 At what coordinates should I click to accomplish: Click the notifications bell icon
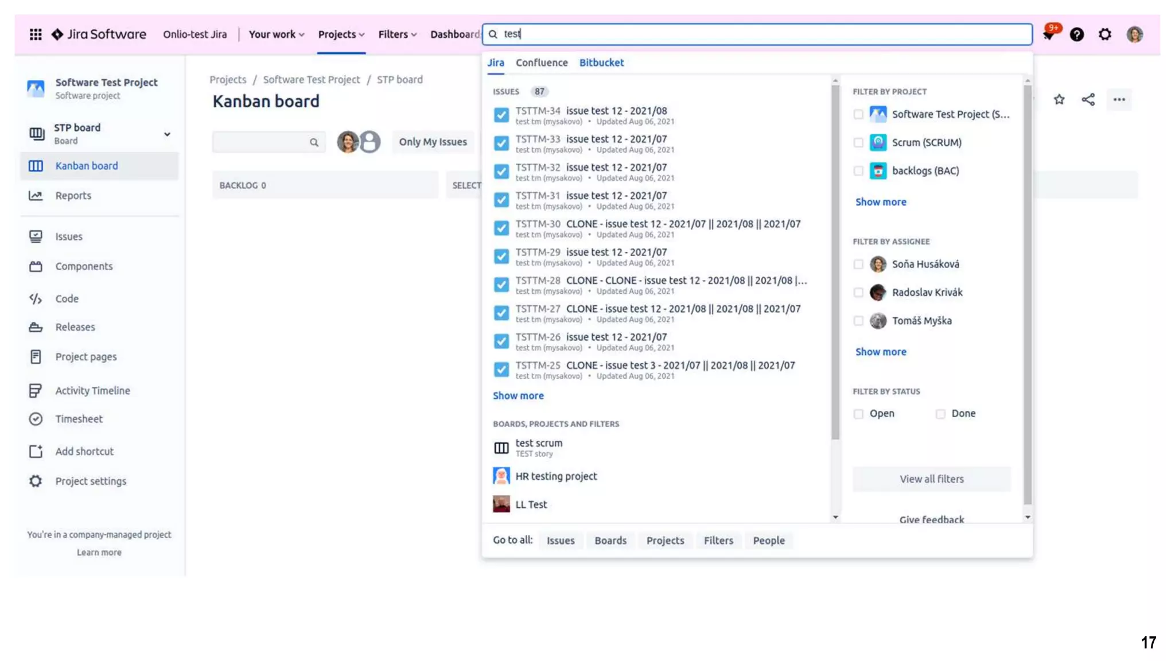(1049, 34)
